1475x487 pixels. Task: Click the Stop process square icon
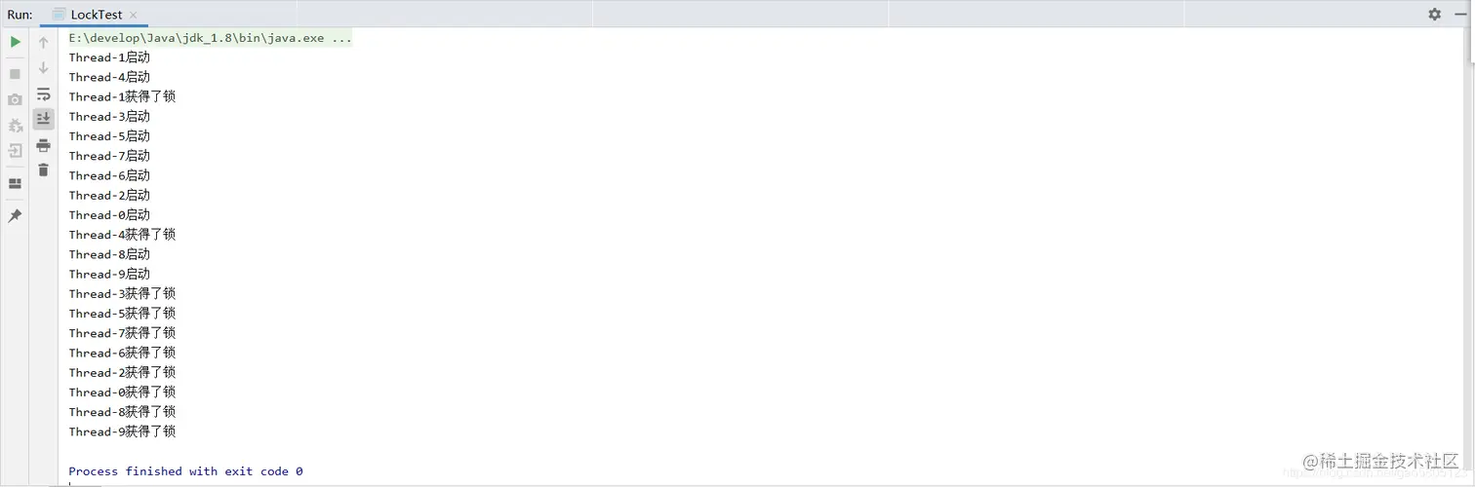coord(15,74)
